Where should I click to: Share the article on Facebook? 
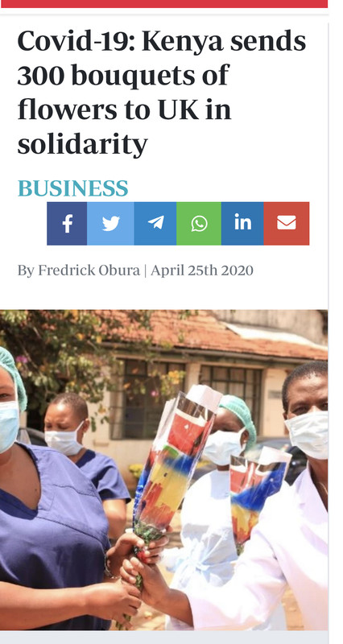tap(67, 224)
